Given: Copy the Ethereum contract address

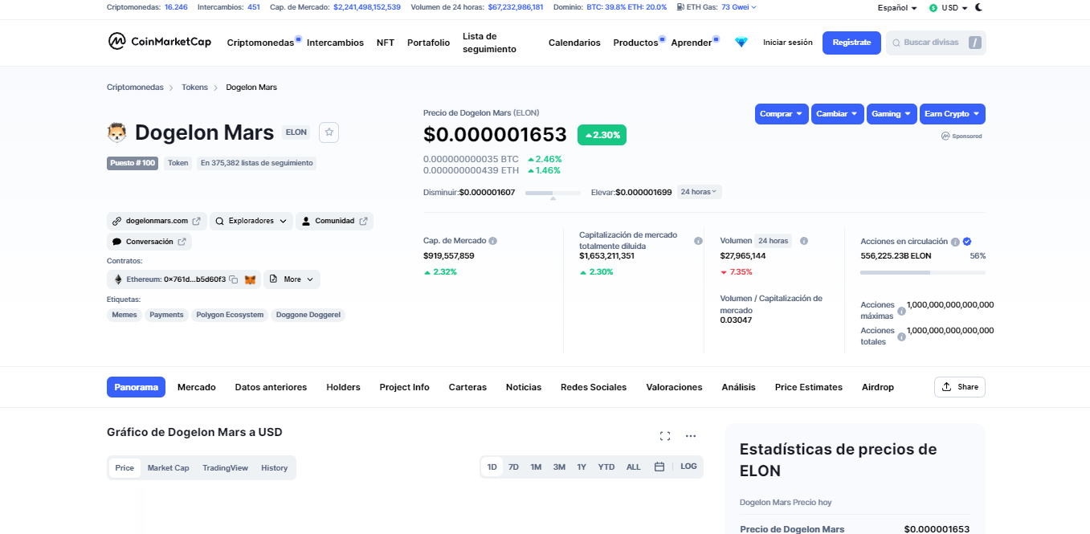Looking at the screenshot, I should coord(233,279).
